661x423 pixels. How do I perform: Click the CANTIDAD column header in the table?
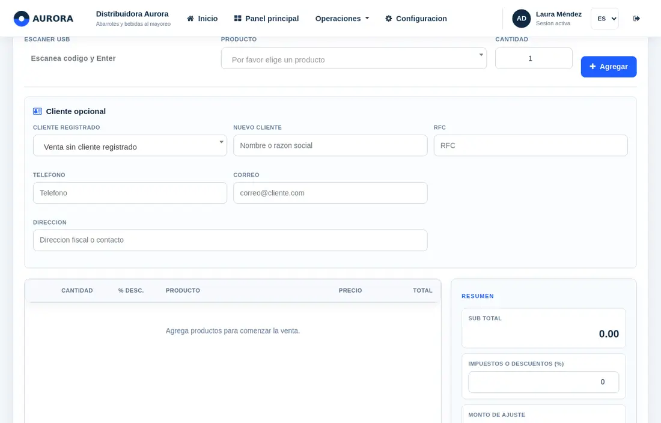coord(77,291)
